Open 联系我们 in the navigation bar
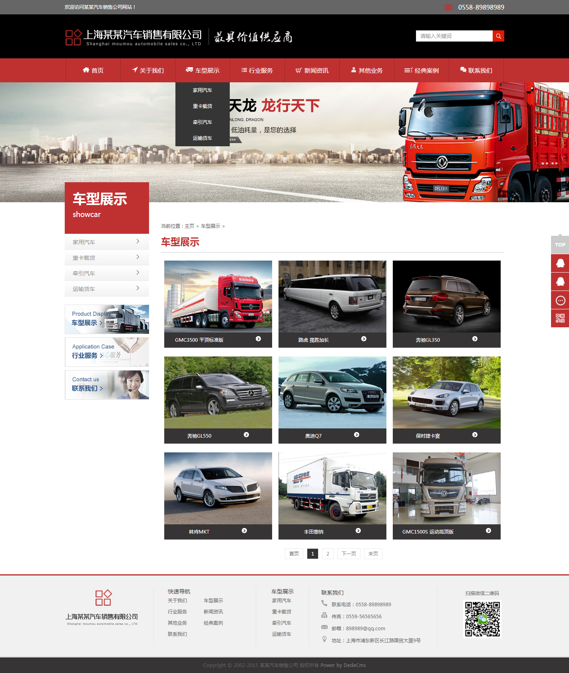 click(476, 70)
